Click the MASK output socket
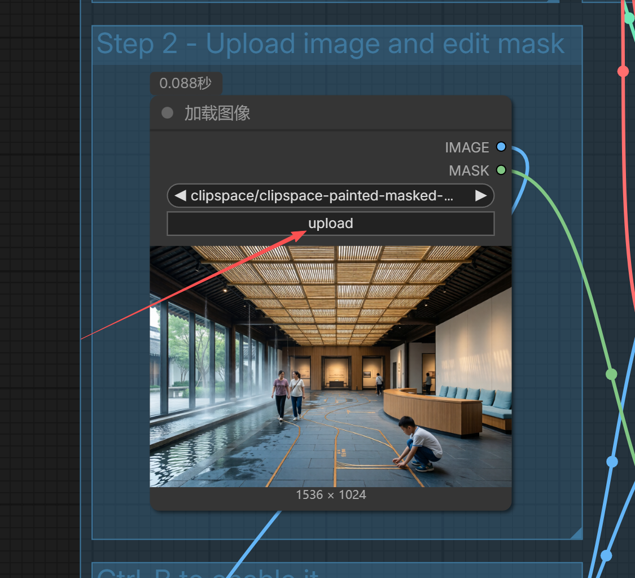This screenshot has height=578, width=635. (501, 170)
